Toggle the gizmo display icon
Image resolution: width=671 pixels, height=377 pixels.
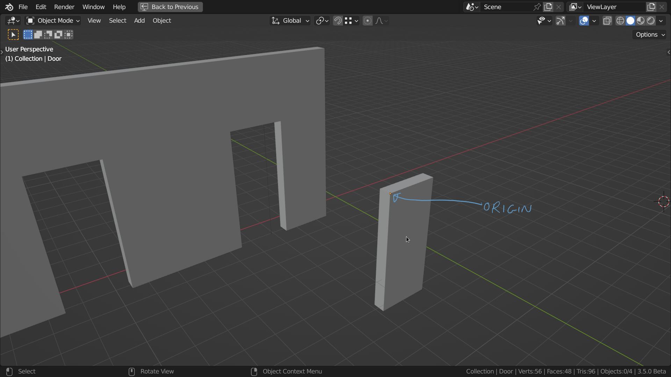[560, 21]
